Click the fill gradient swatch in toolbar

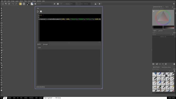21,4
